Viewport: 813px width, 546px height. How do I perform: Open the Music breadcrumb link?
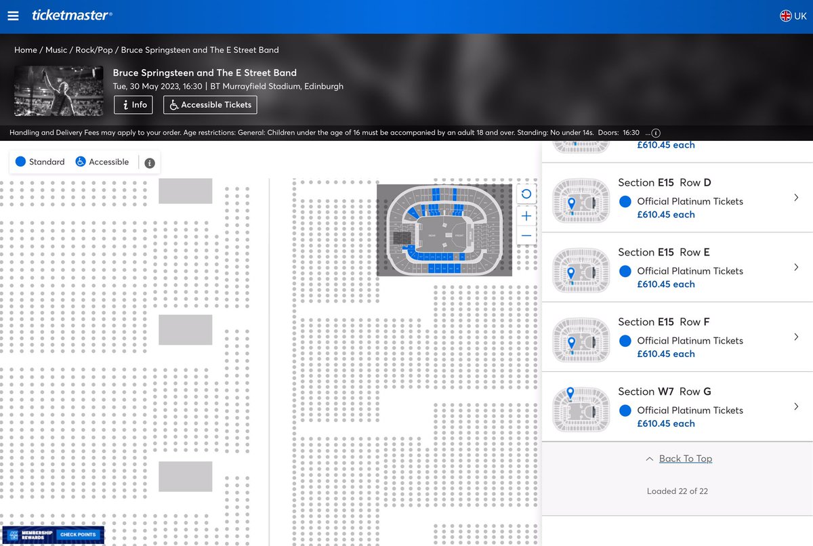(56, 50)
